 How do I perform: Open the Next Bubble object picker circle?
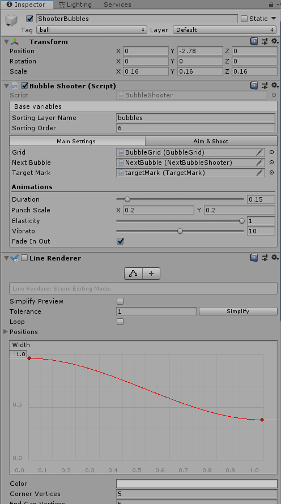coord(272,163)
